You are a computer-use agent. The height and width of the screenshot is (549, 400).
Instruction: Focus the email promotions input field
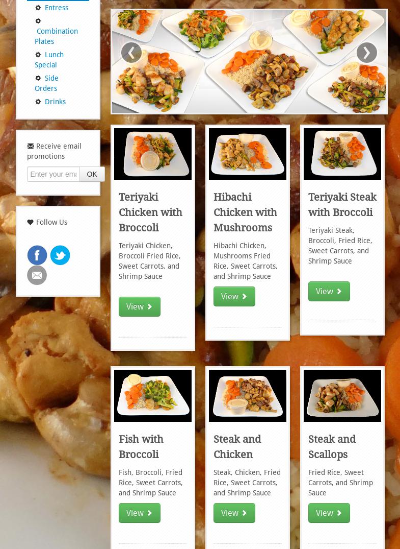pos(54,174)
